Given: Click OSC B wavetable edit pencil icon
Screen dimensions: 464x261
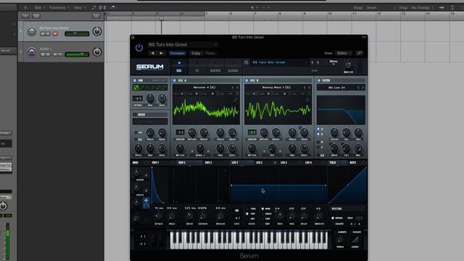Looking at the screenshot, I should click(307, 100).
